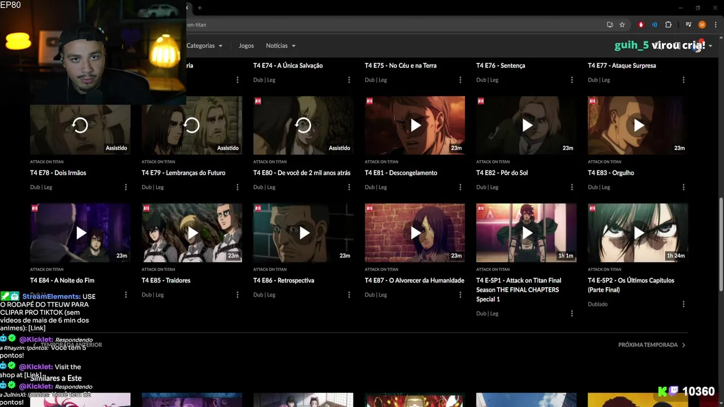Screen dimensions: 724x407
Task: Play episode E83 - Orgulho
Action: tap(638, 125)
